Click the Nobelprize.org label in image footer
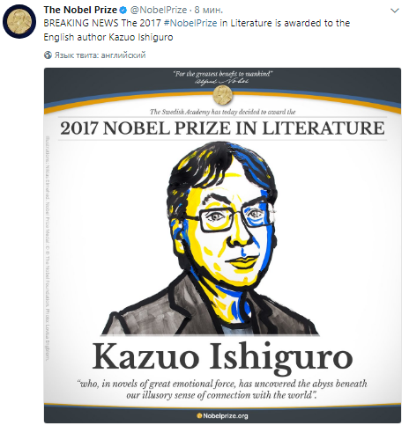Screen dimensions: 409x425 coord(226,415)
